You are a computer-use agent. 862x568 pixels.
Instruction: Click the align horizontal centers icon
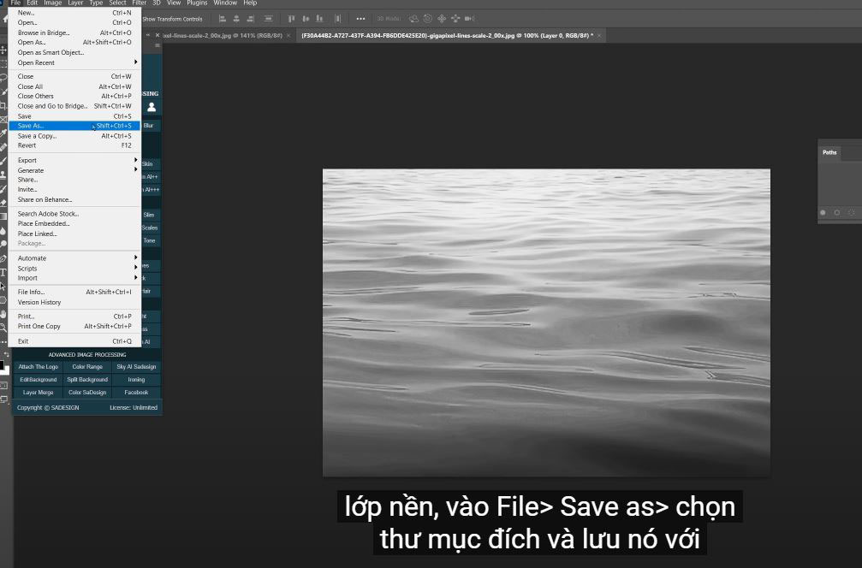236,19
